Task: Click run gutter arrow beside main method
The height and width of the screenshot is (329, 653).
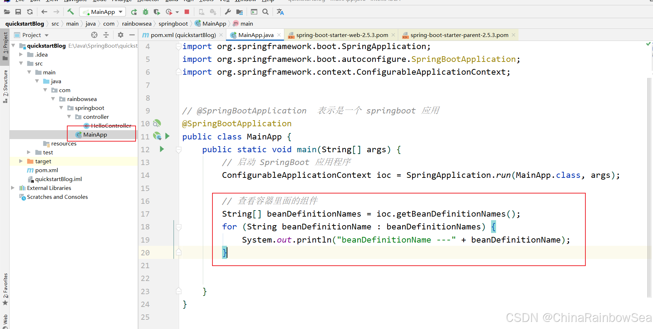Action: pos(162,149)
